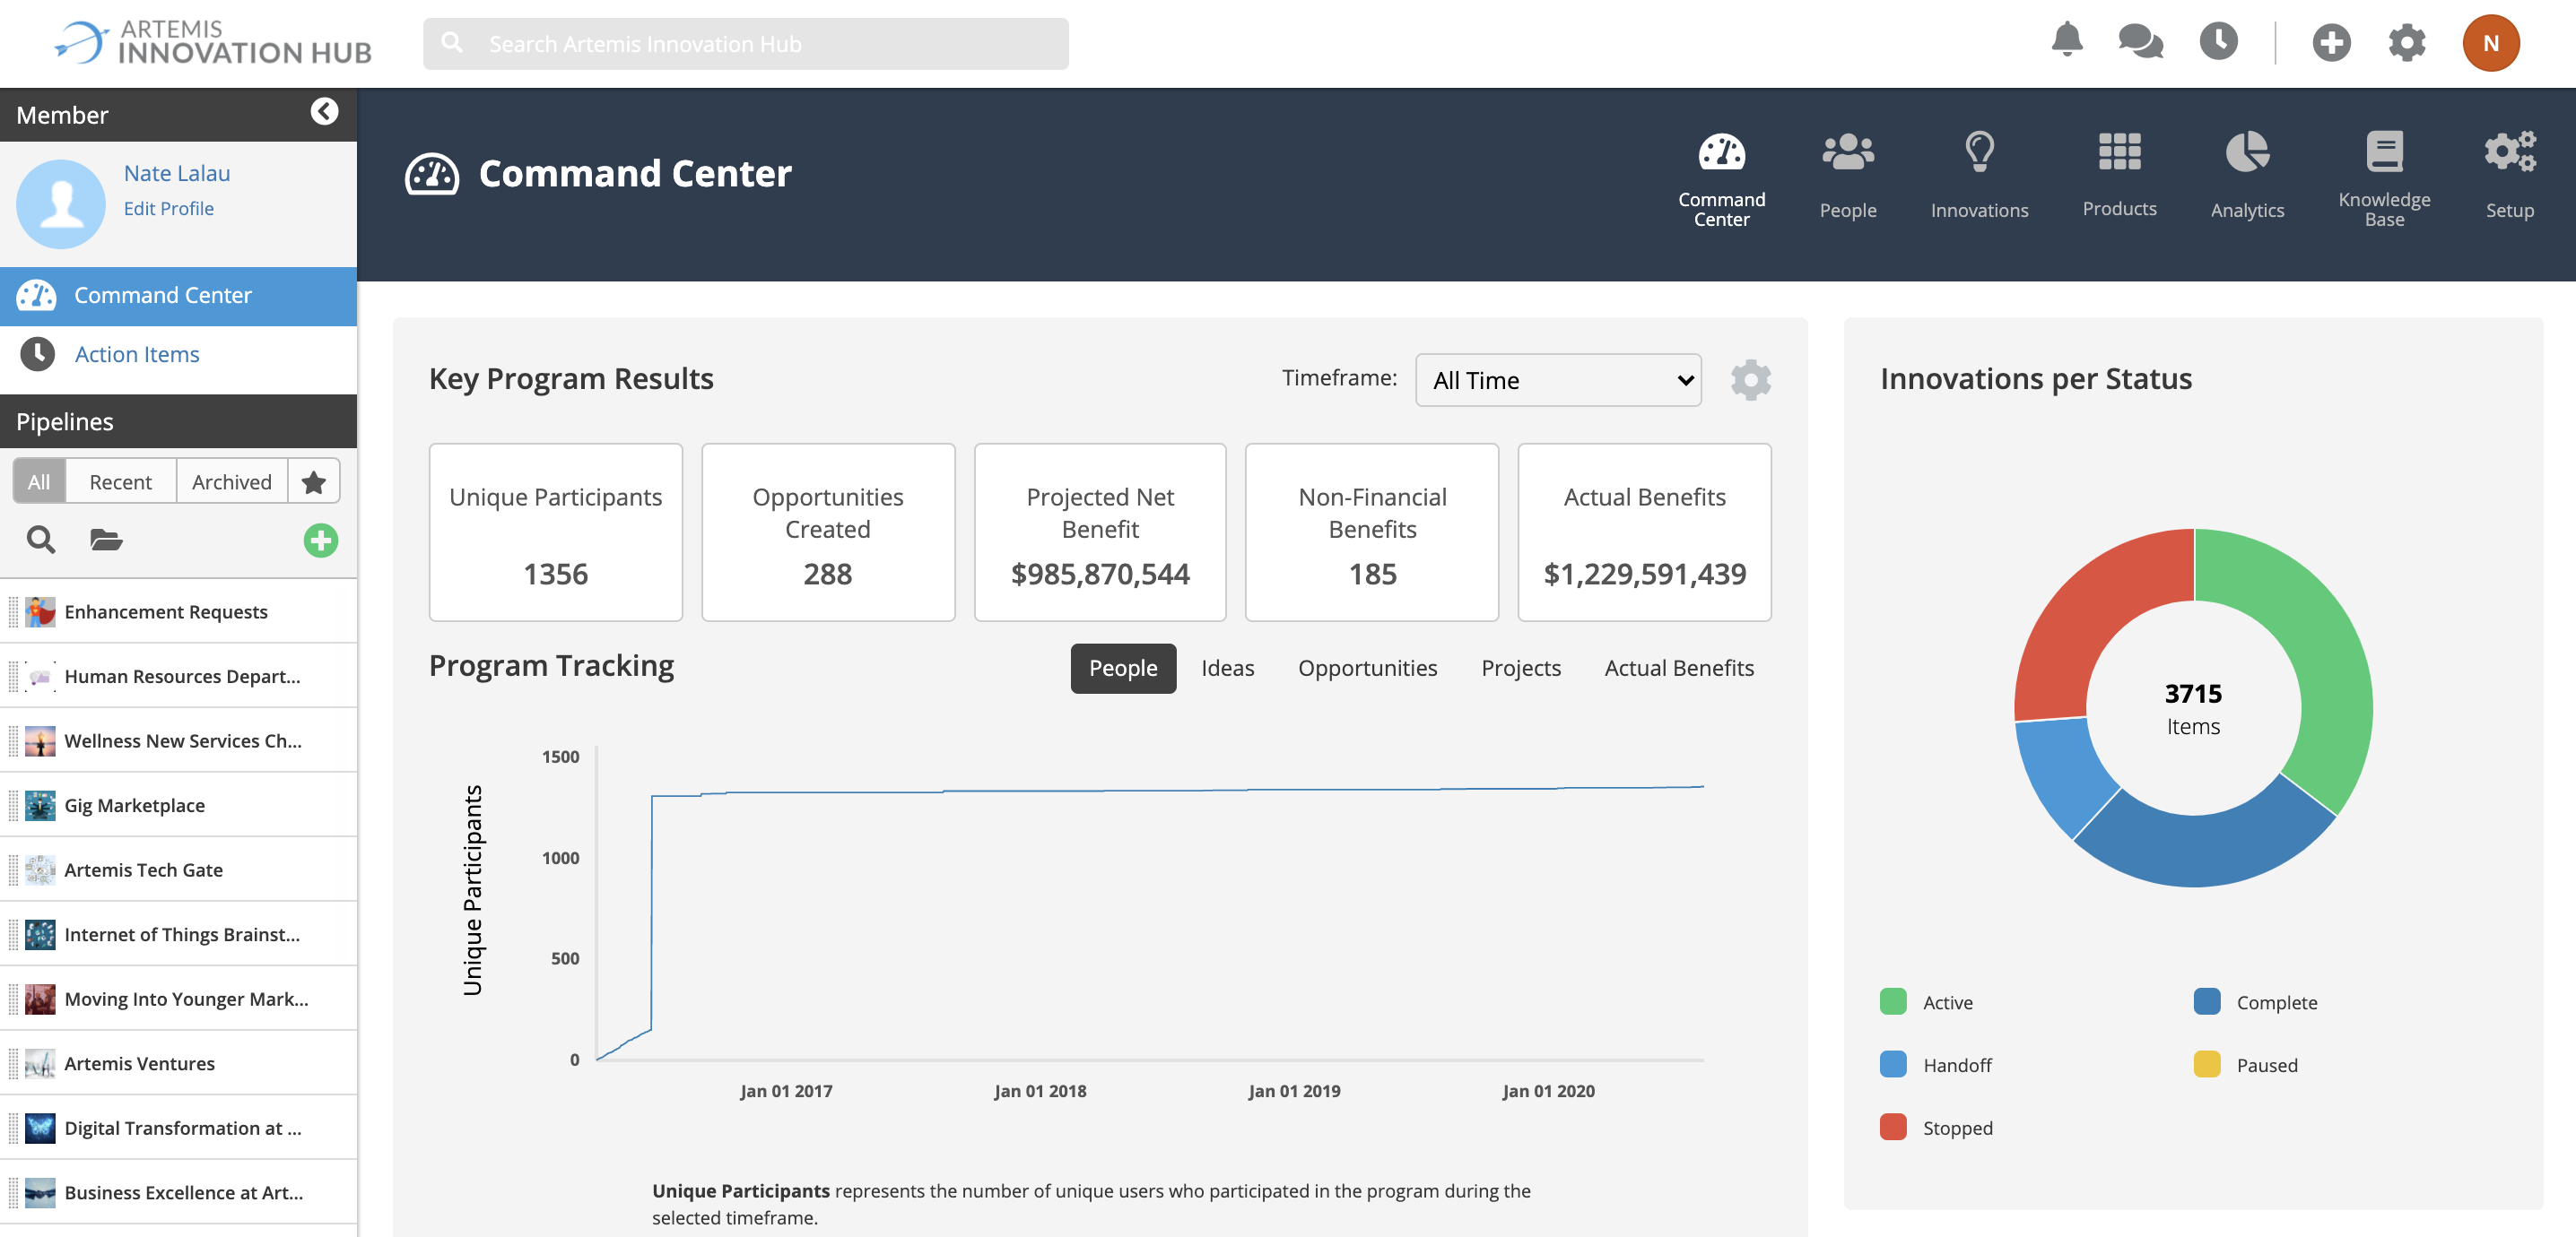Open the top bar settings gear

(x=2407, y=43)
